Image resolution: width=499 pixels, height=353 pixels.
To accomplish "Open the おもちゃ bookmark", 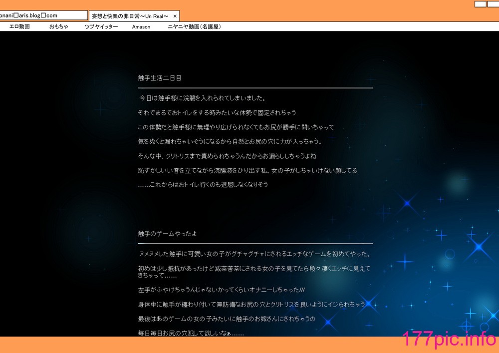I will 58,27.
